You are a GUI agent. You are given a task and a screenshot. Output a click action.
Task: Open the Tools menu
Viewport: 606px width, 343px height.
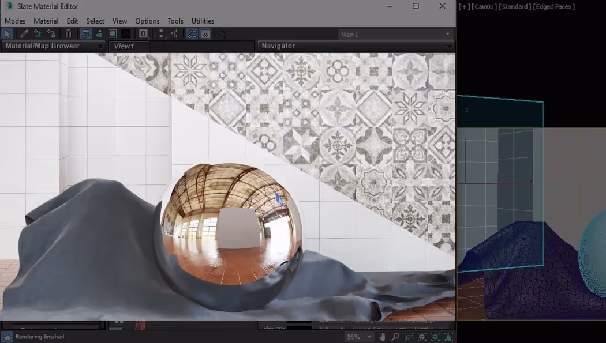pos(175,21)
